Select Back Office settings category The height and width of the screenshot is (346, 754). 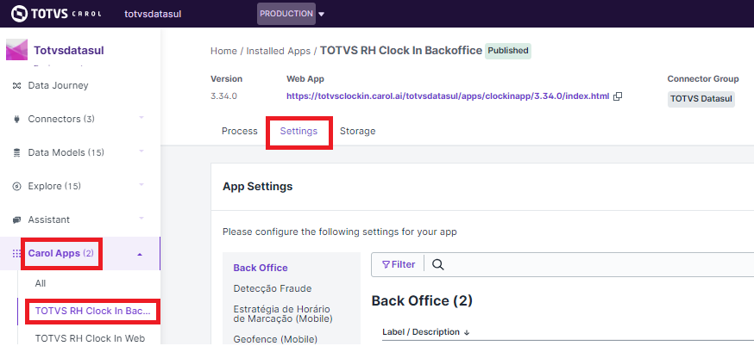(x=261, y=268)
